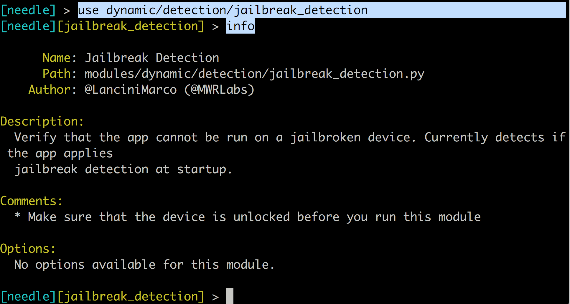This screenshot has width=570, height=304.
Task: Click the 'Description:' section heading
Action: pyautogui.click(x=42, y=122)
